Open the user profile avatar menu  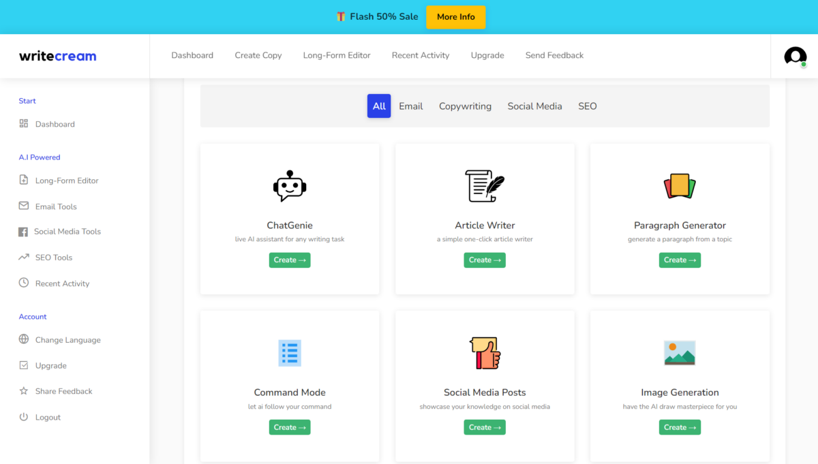click(x=794, y=56)
